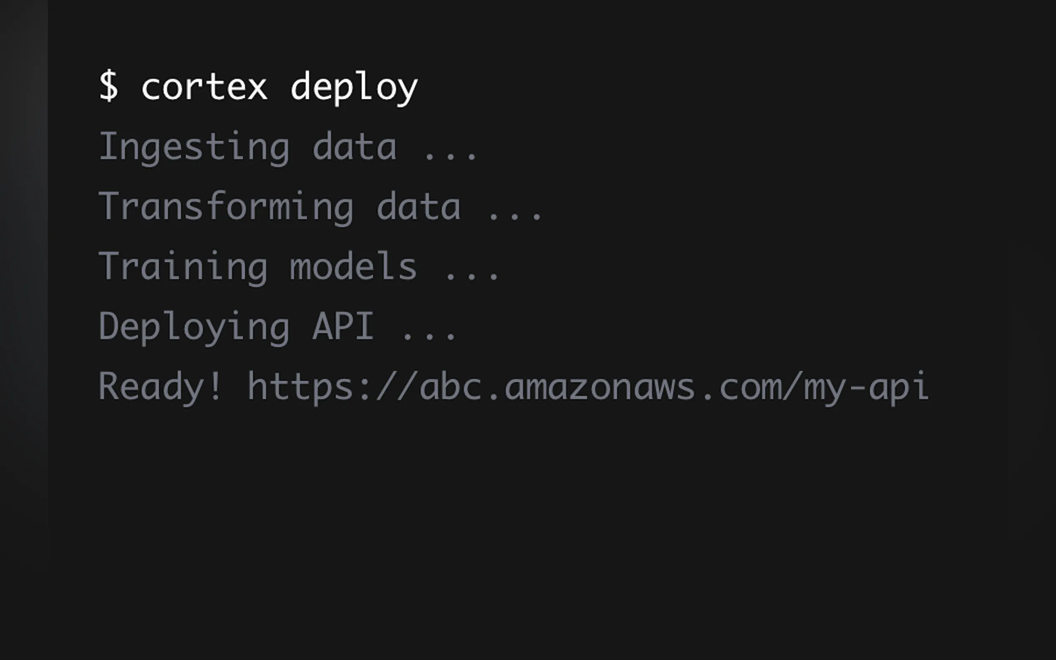Click the "Ready!" status text
Image resolution: width=1056 pixels, height=660 pixels.
(160, 387)
